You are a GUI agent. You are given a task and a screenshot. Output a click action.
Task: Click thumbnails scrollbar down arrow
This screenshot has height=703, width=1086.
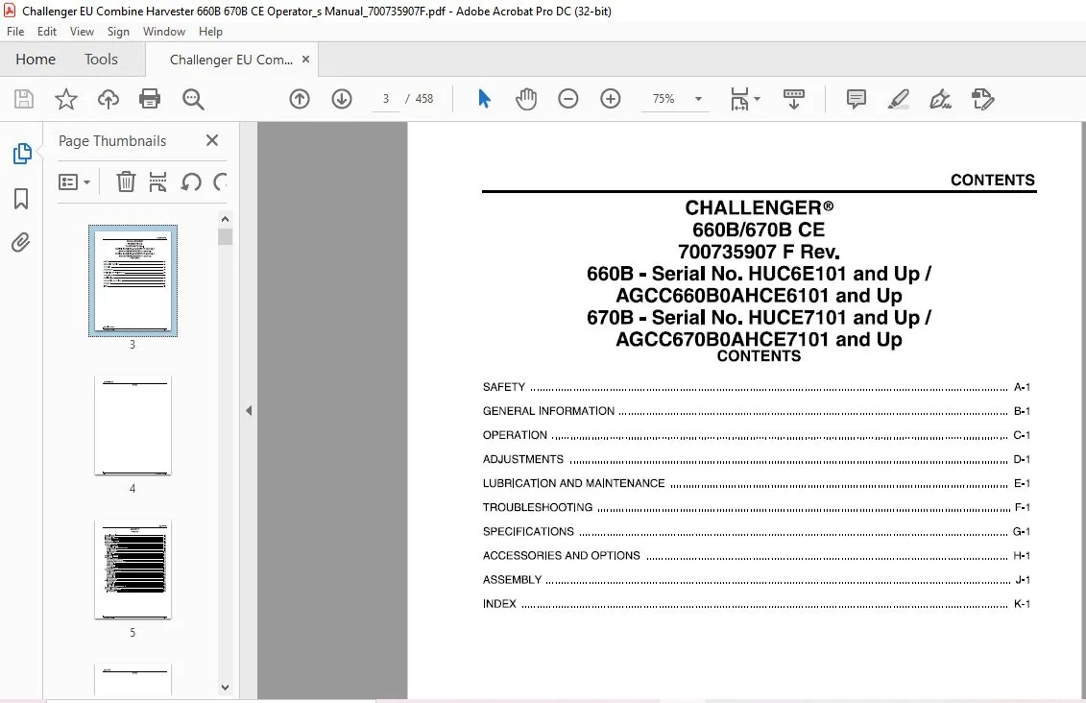pyautogui.click(x=225, y=688)
